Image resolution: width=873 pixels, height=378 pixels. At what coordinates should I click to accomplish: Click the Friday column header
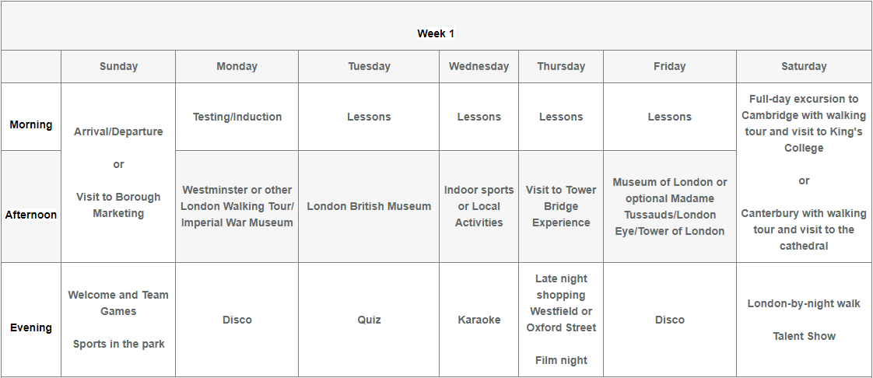tap(669, 67)
